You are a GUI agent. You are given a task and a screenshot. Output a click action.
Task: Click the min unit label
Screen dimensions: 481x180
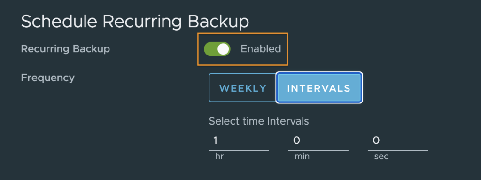(302, 157)
